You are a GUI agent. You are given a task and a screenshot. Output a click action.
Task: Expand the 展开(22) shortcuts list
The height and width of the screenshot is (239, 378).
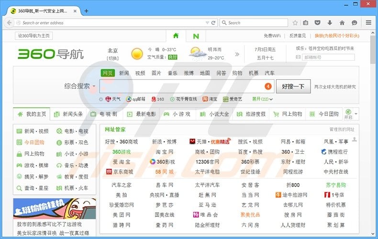click(262, 99)
